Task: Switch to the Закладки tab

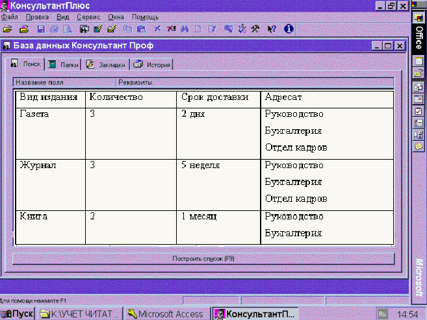Action: coord(106,65)
